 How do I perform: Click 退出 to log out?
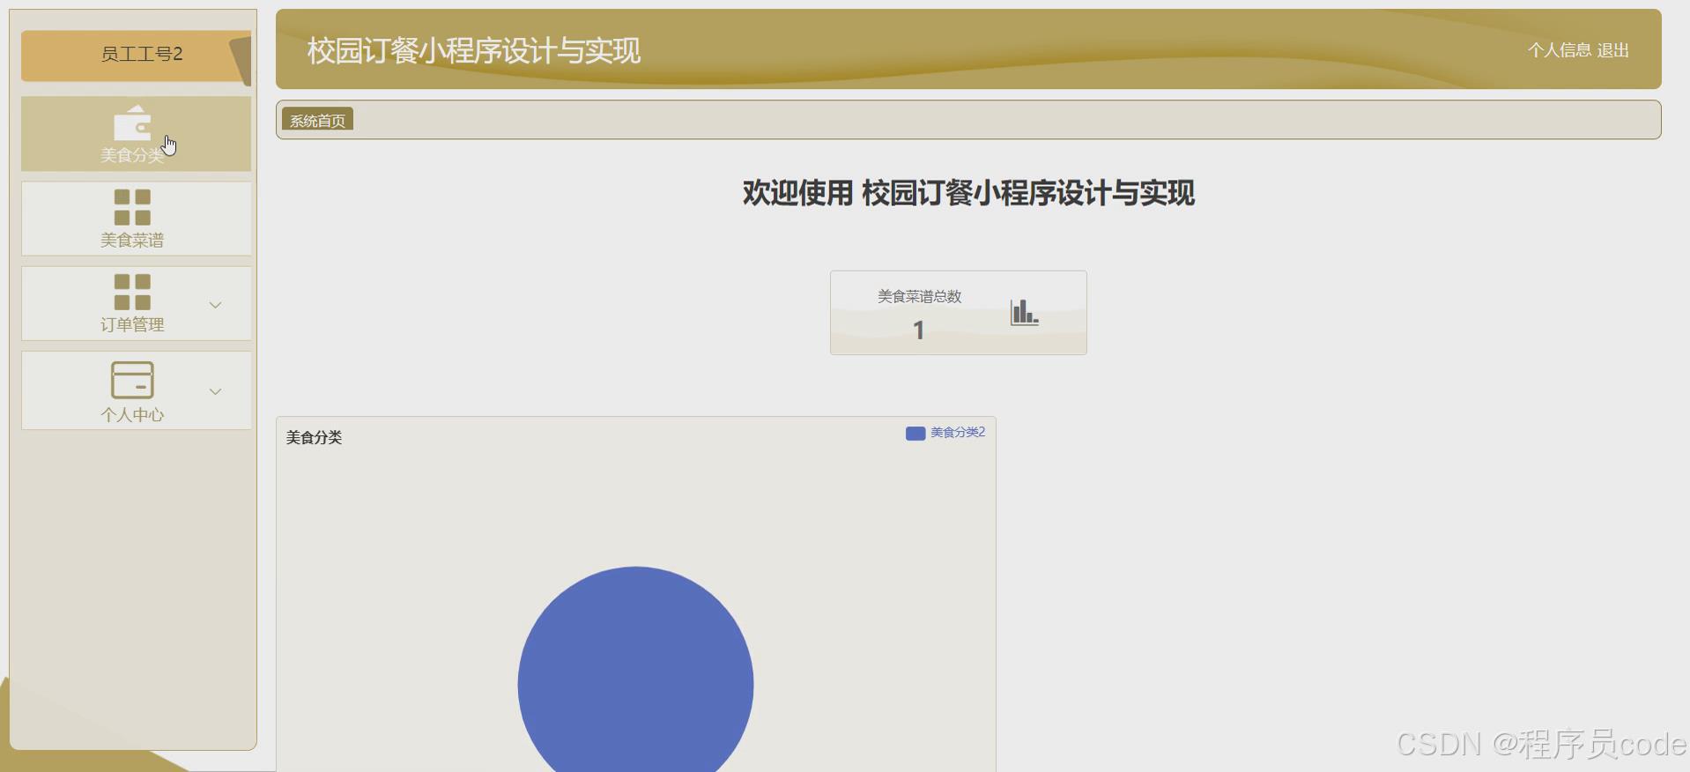coord(1612,50)
